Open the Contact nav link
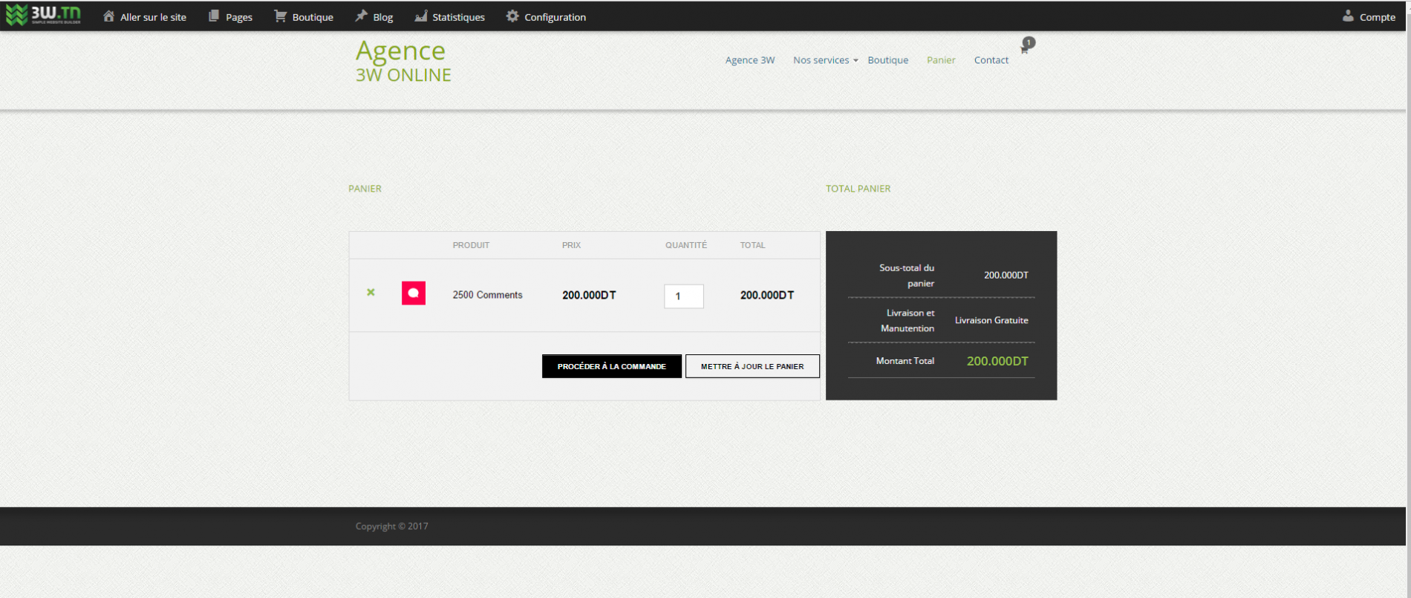The width and height of the screenshot is (1411, 598). click(x=991, y=60)
